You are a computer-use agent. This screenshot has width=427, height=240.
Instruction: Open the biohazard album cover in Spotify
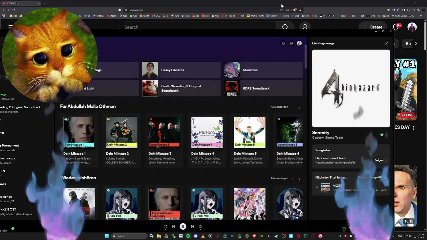click(351, 88)
